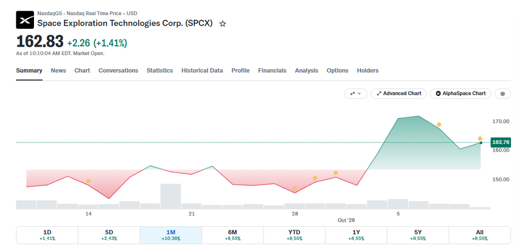Click the event marker near the 170.00 peak

439,124
